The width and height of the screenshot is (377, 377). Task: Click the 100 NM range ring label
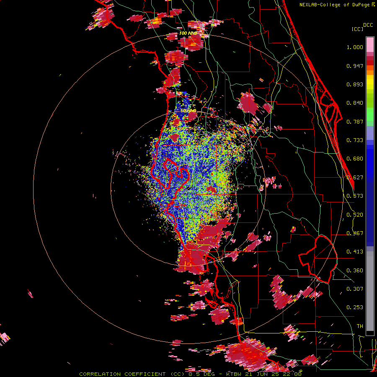188,33
